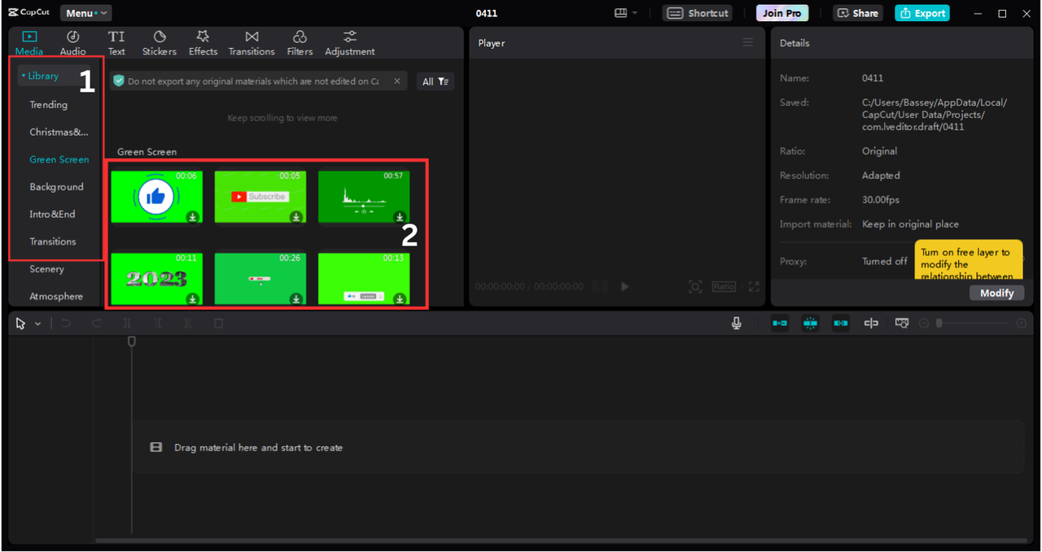Viewport: 1042px width, 552px height.
Task: Click the Undo icon
Action: (x=66, y=324)
